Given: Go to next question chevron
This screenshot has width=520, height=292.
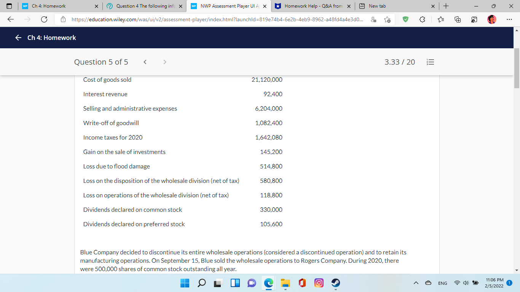Looking at the screenshot, I should tap(164, 62).
